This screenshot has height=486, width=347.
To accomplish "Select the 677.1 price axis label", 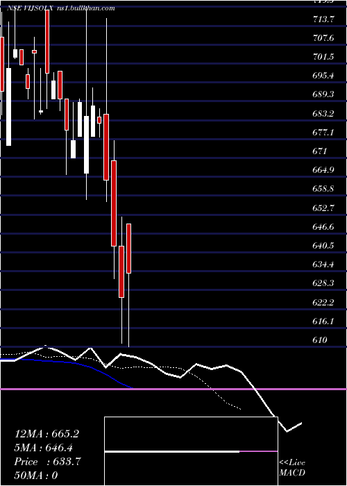I will (x=323, y=133).
